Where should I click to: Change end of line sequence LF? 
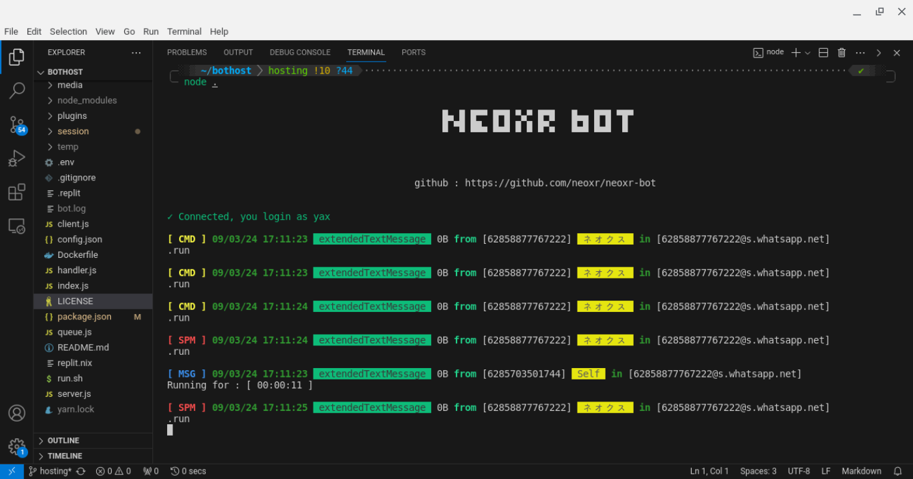pos(826,471)
